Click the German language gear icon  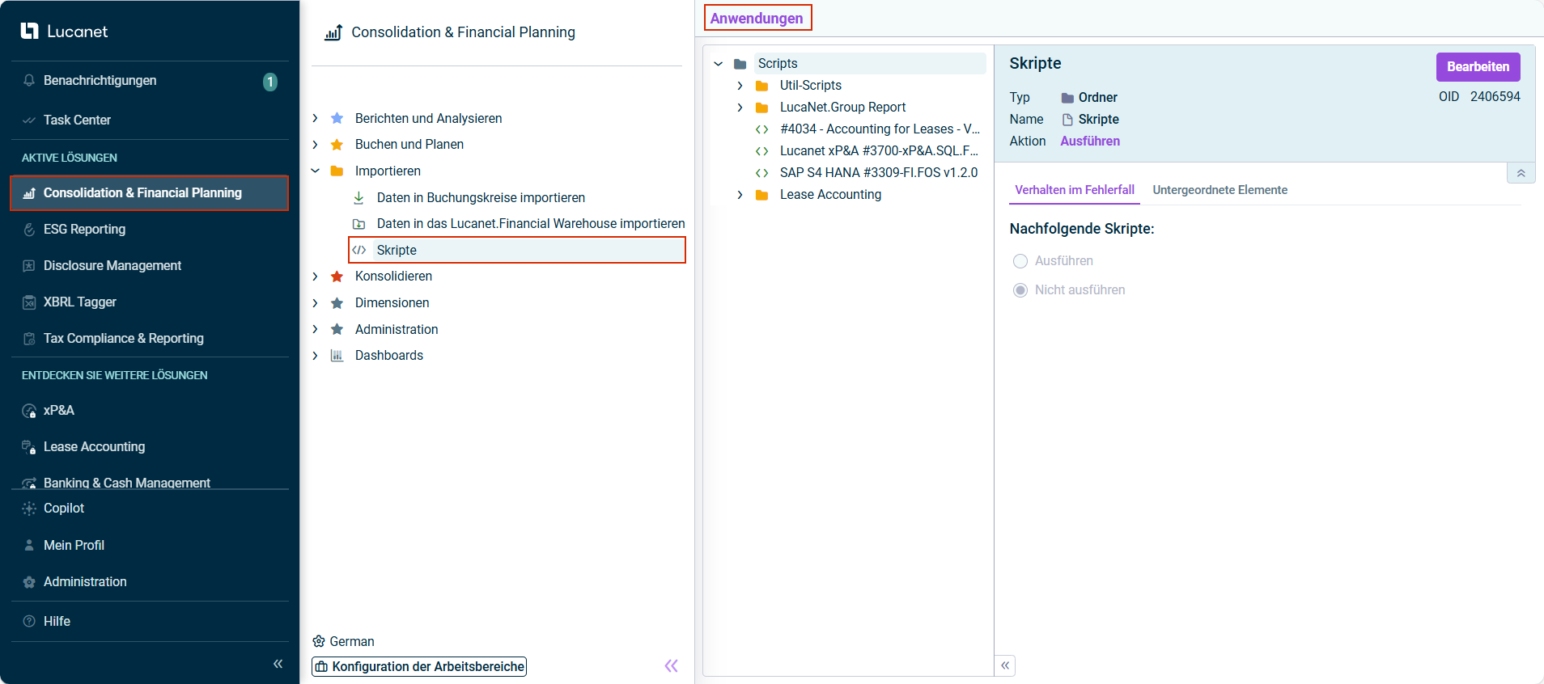[x=319, y=641]
